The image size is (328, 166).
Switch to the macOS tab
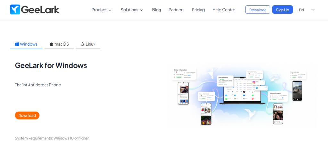click(x=59, y=44)
